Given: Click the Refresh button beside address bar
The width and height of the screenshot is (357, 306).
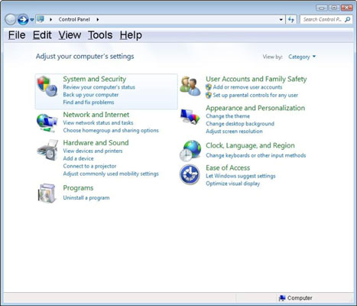Looking at the screenshot, I should click(291, 19).
